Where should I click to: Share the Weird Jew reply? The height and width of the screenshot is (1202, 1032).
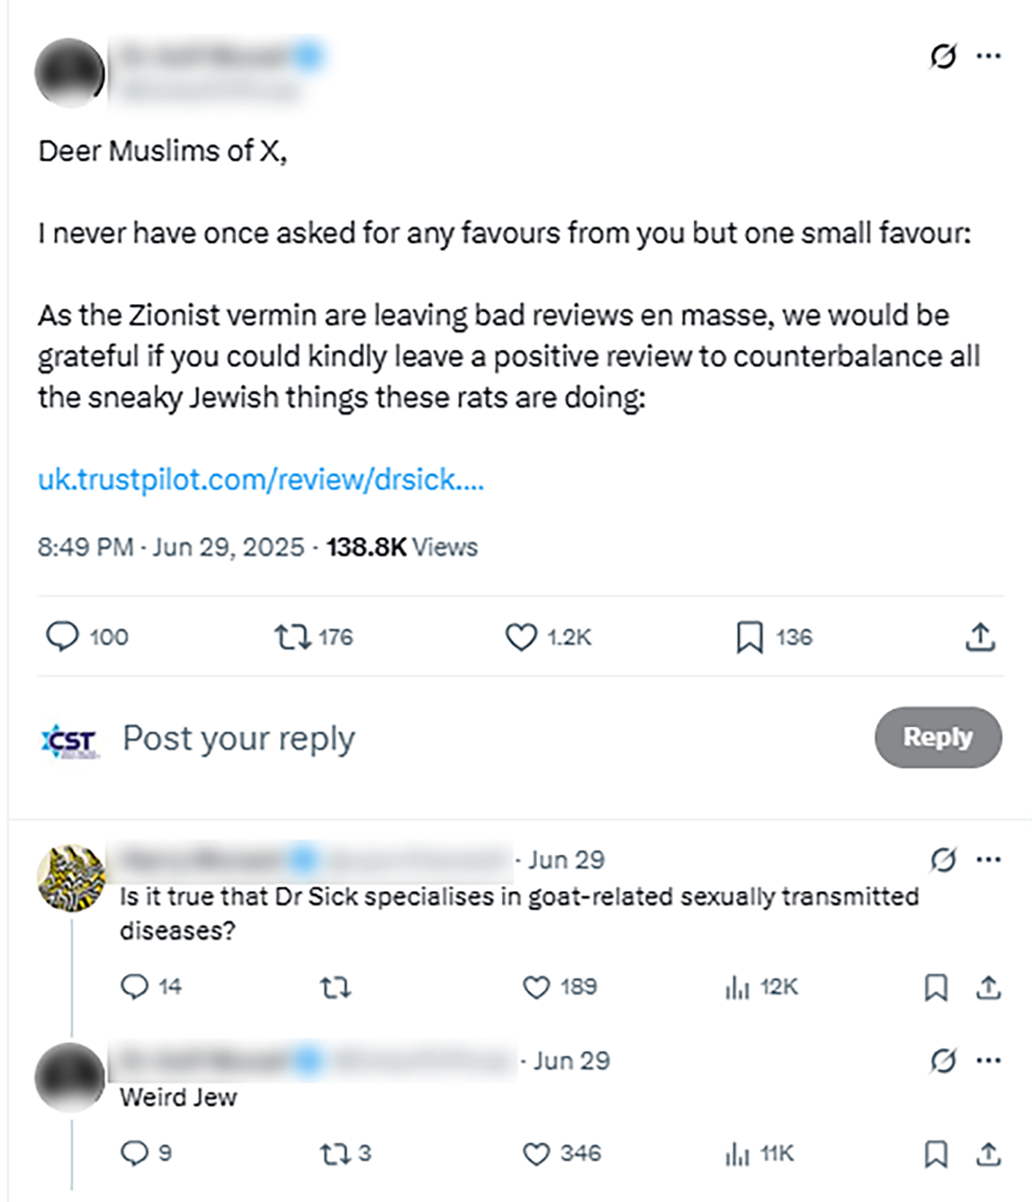coord(988,1155)
